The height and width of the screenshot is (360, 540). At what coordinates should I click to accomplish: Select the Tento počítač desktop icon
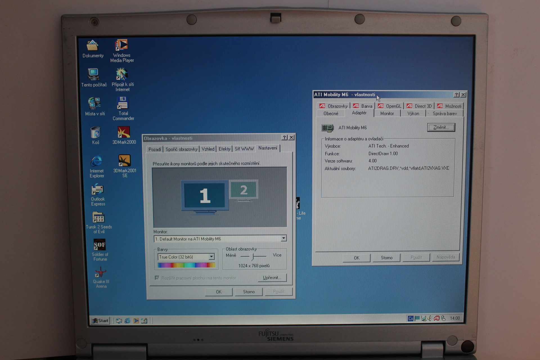[94, 78]
